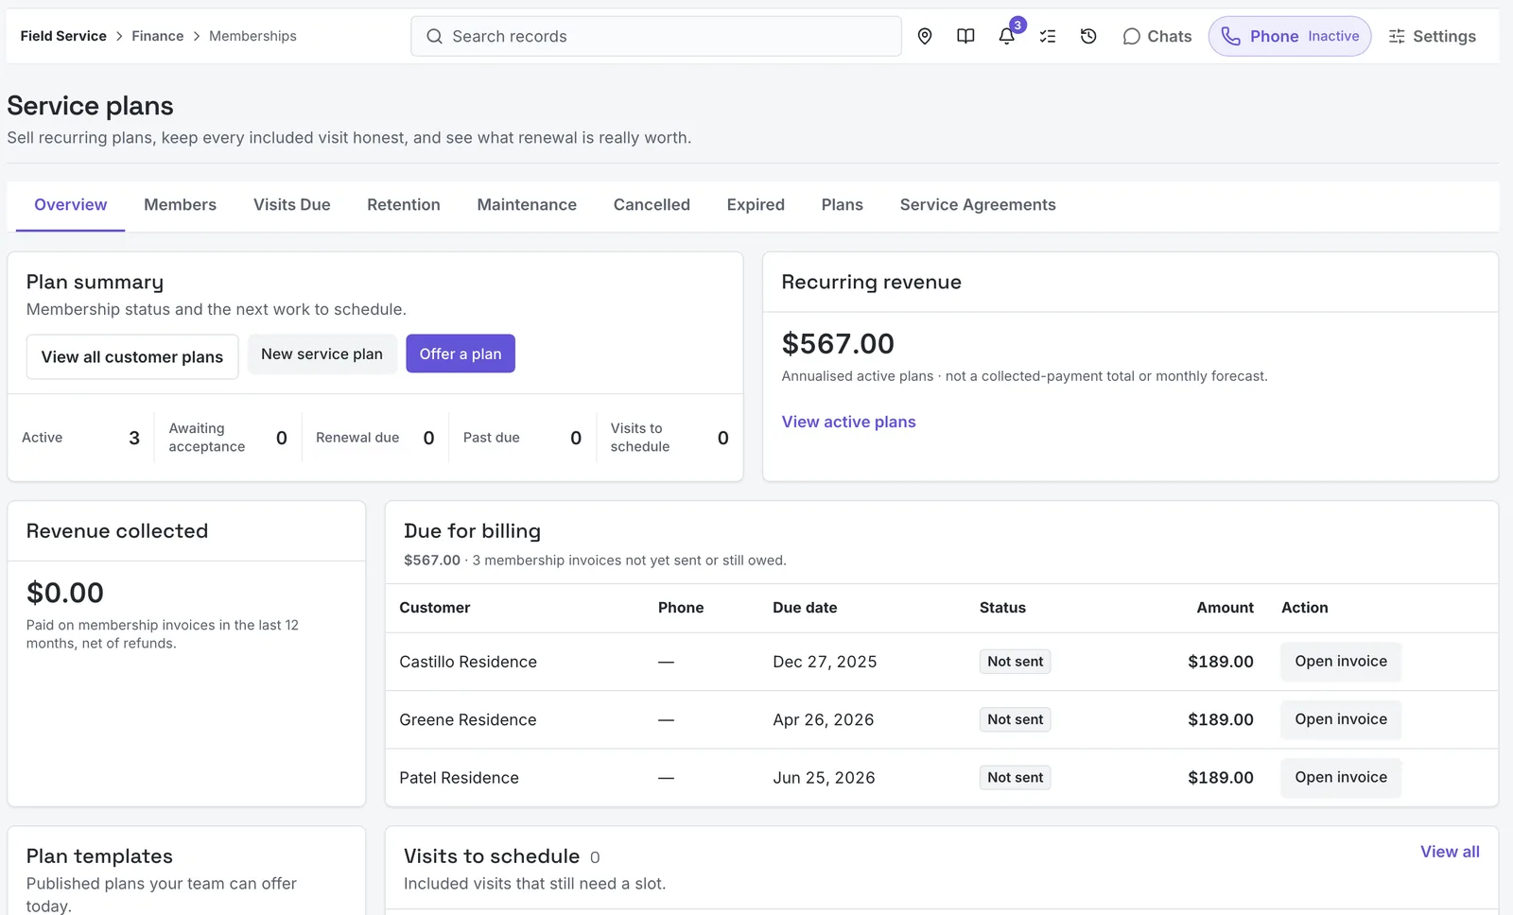Viewport: 1513px width, 915px height.
Task: Switch to the Retention tab
Action: point(404,205)
